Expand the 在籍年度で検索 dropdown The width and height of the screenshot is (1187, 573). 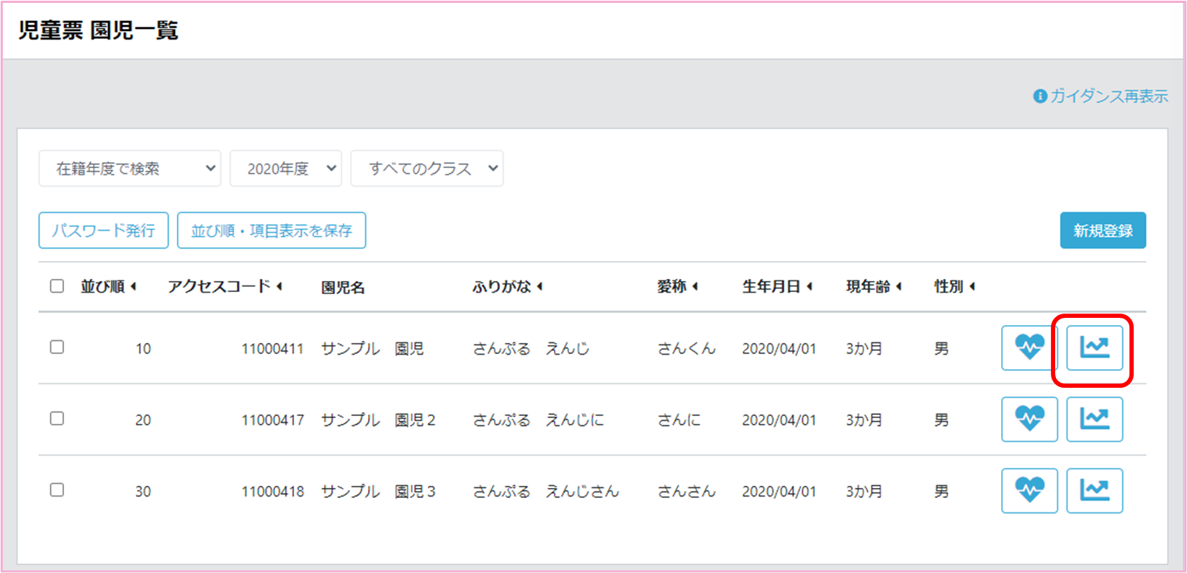tap(130, 169)
